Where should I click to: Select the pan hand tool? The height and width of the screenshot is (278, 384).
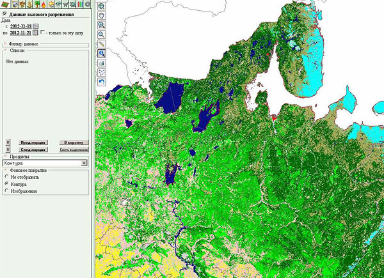[x=102, y=15]
